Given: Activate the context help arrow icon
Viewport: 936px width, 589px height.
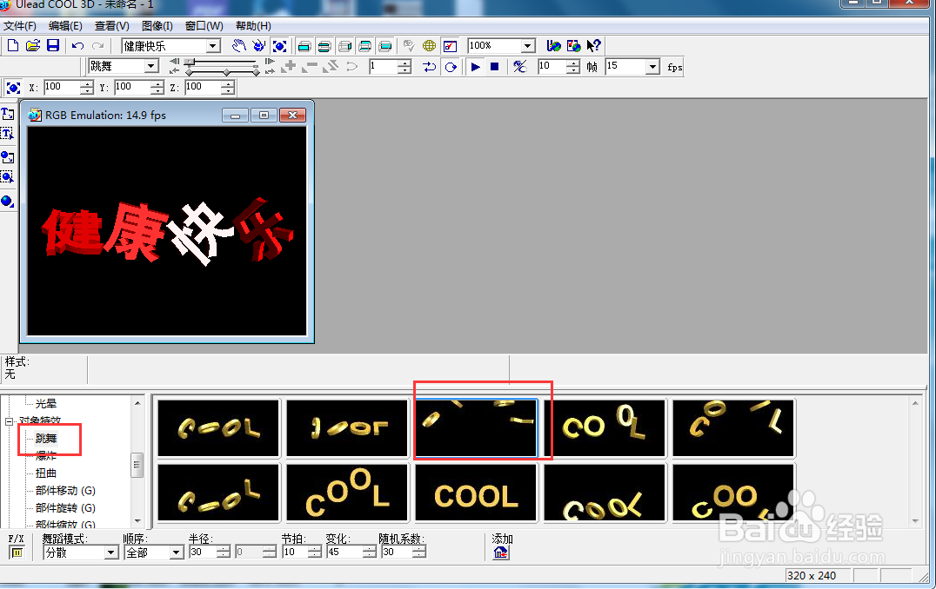Looking at the screenshot, I should (593, 46).
